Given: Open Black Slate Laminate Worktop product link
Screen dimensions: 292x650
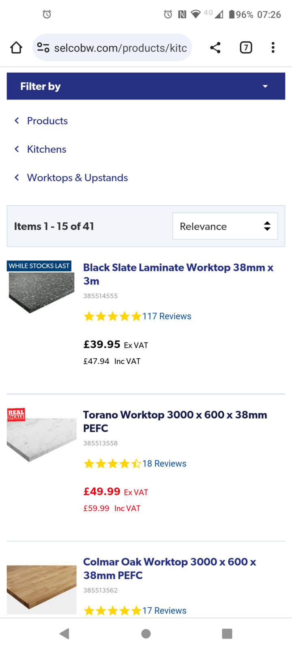Looking at the screenshot, I should click(x=178, y=274).
